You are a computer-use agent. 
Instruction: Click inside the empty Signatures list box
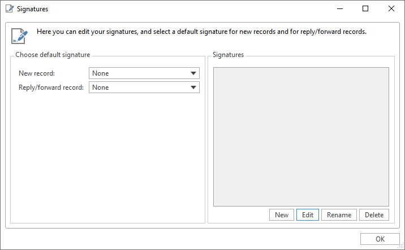coord(300,137)
